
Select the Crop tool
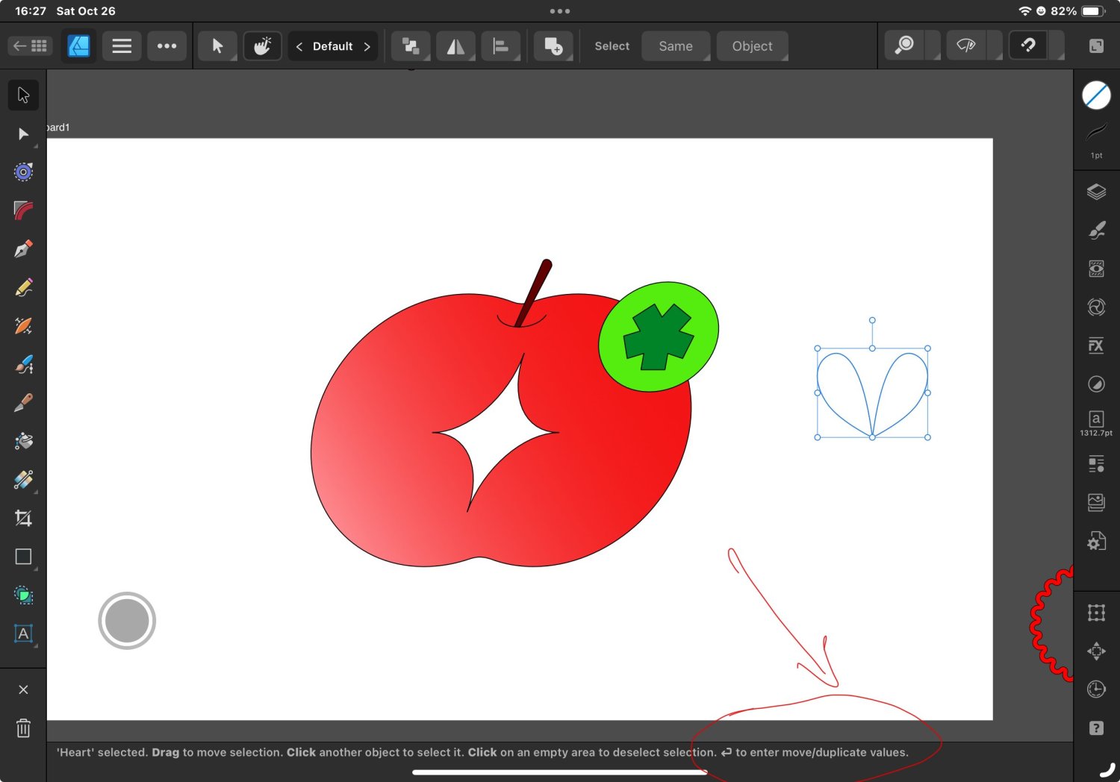[23, 519]
